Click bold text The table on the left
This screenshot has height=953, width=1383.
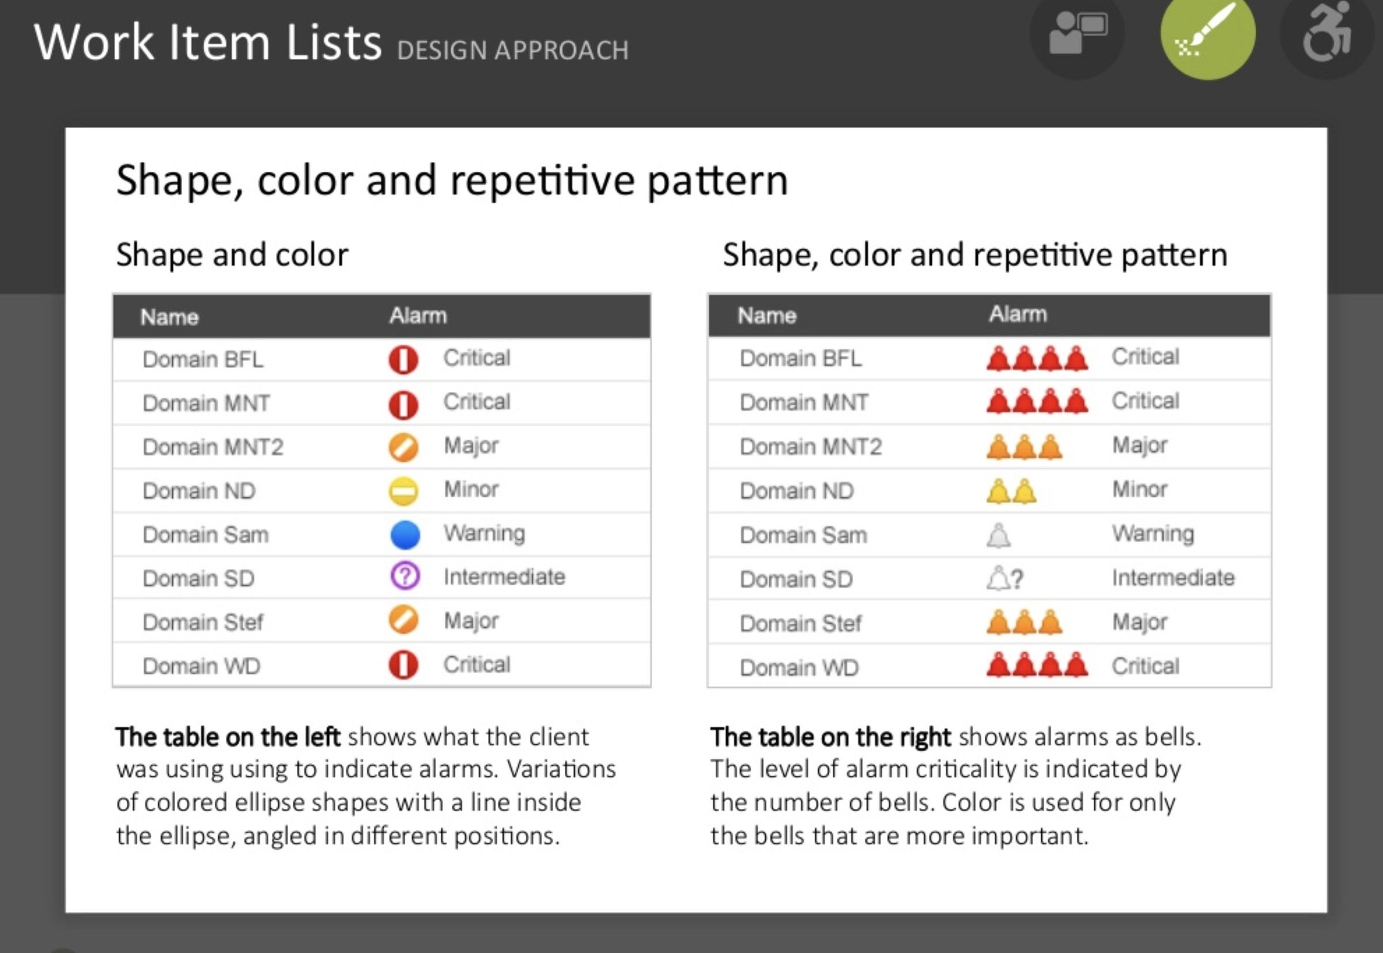click(x=228, y=737)
